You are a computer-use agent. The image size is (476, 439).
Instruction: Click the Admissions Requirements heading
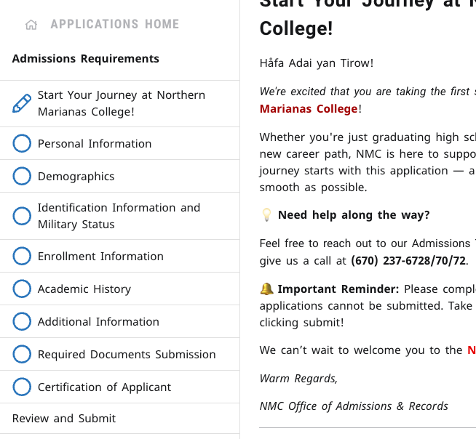[86, 59]
